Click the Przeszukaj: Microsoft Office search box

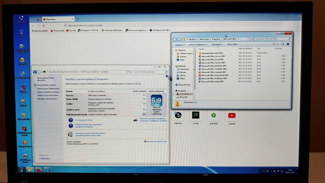pyautogui.click(x=272, y=39)
